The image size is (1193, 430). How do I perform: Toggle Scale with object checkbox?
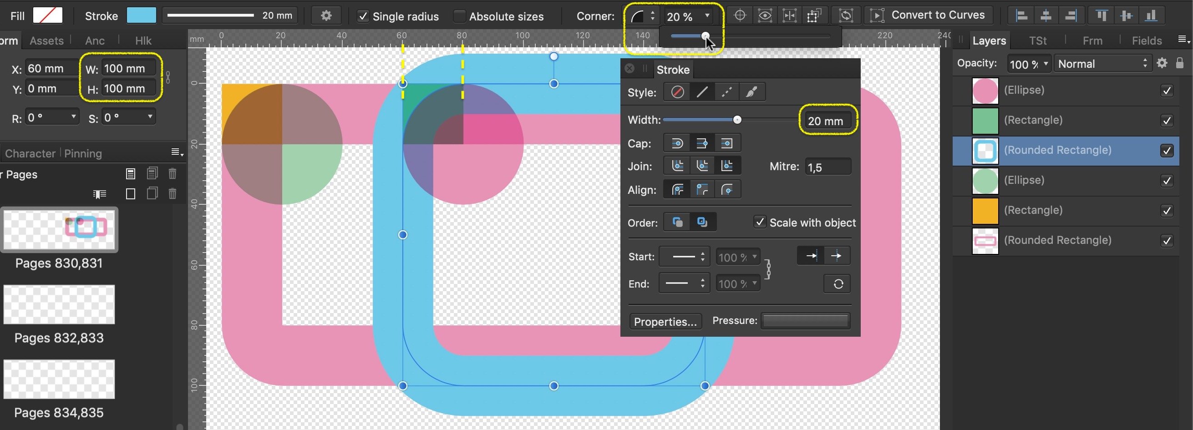point(760,222)
